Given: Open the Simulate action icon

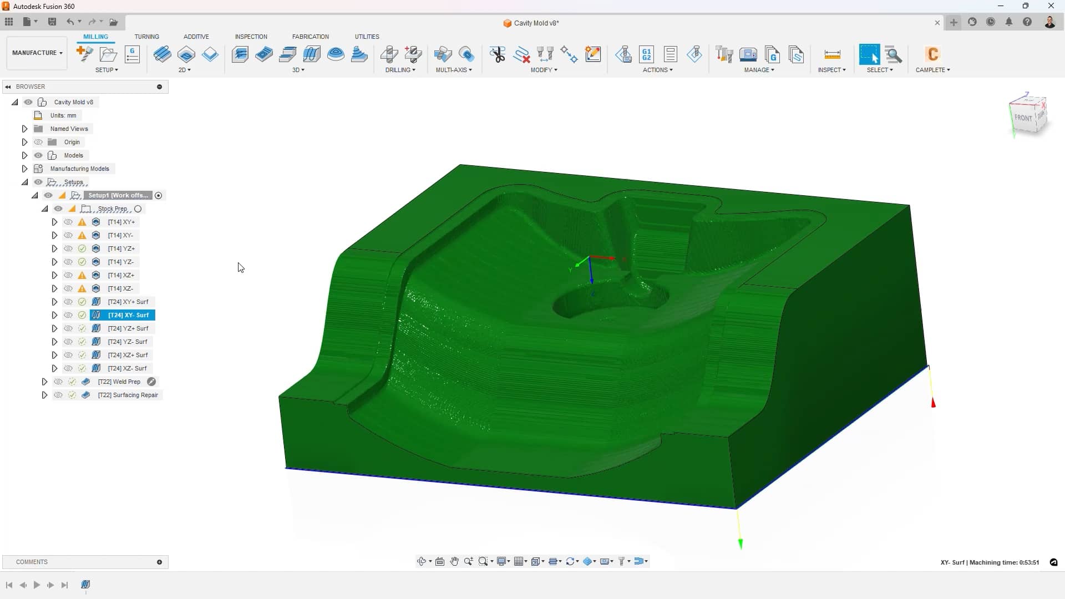Looking at the screenshot, I should (x=623, y=55).
